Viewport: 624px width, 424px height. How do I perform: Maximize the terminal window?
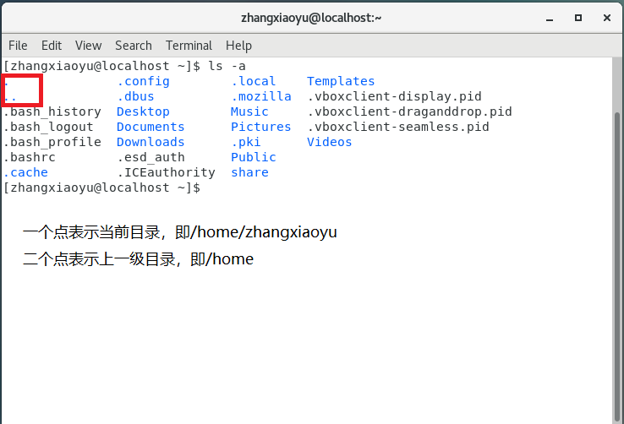pyautogui.click(x=578, y=17)
